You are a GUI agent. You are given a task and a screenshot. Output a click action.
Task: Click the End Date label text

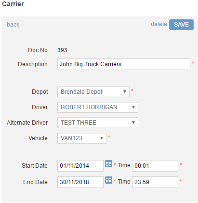[x=35, y=182]
